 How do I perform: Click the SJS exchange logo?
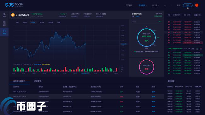[x=14, y=5]
